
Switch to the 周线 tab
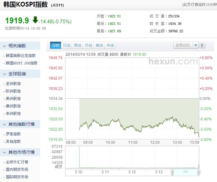(77, 45)
